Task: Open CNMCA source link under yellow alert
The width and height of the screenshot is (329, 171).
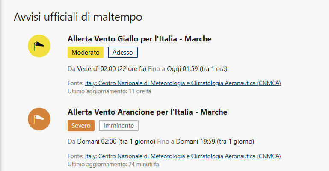Action: coord(183,83)
